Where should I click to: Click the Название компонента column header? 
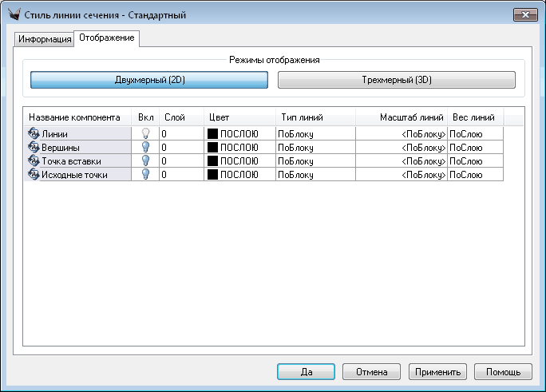click(74, 117)
